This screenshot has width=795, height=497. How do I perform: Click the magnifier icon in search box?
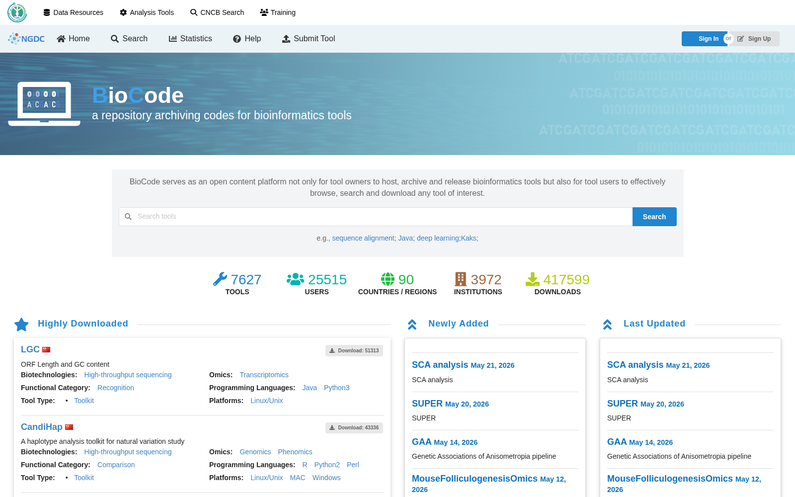128,217
